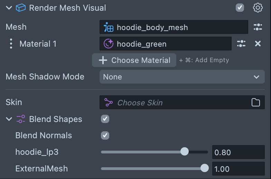Browse skins with the folder icon
Viewport: 271px width, 179px height.
pos(255,102)
